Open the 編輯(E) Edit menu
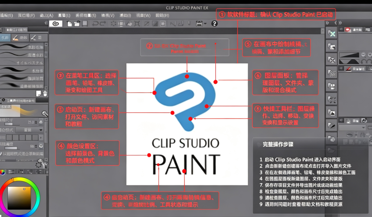372x217 pixels. (x=7, y=15)
